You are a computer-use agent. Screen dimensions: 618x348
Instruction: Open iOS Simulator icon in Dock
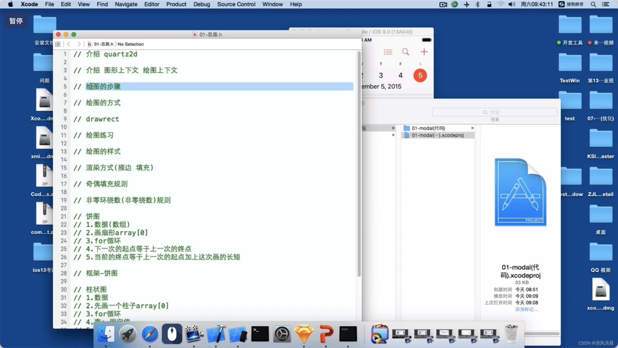(238, 334)
